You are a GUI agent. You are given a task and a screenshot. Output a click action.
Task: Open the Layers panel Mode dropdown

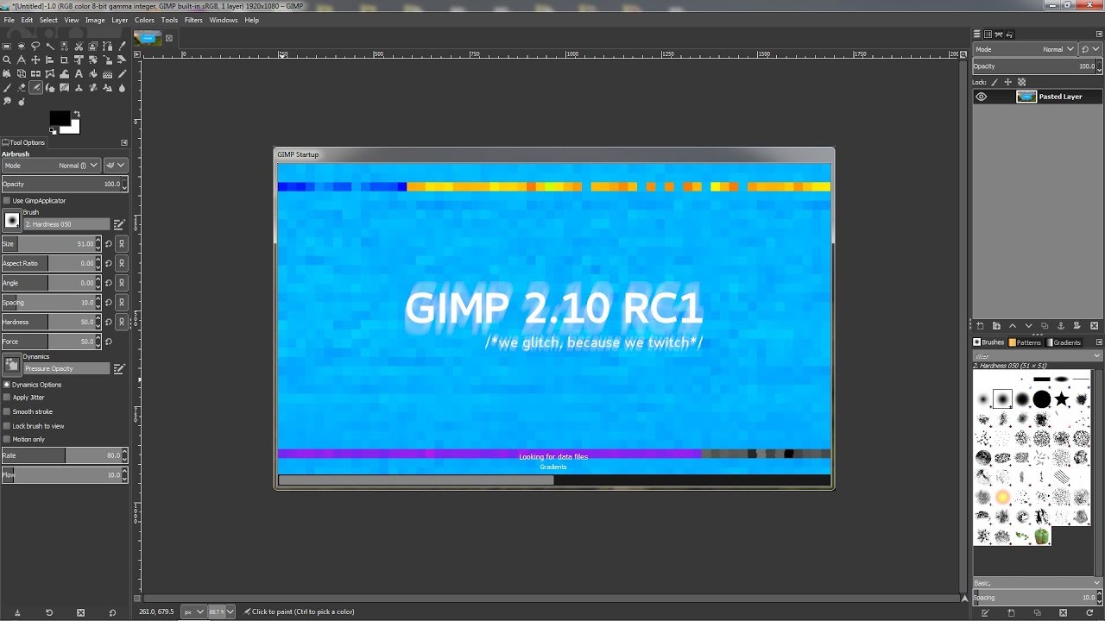point(1025,49)
